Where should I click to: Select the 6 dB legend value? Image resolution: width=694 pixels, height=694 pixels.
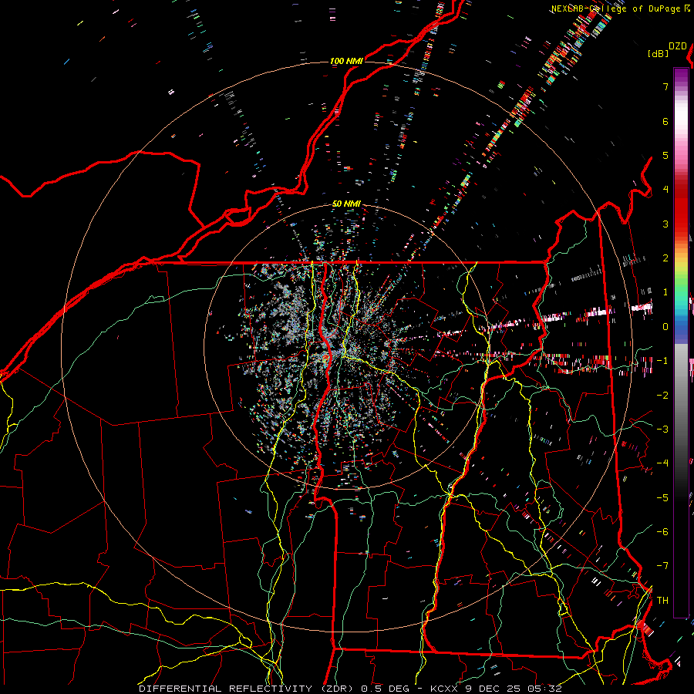point(665,121)
